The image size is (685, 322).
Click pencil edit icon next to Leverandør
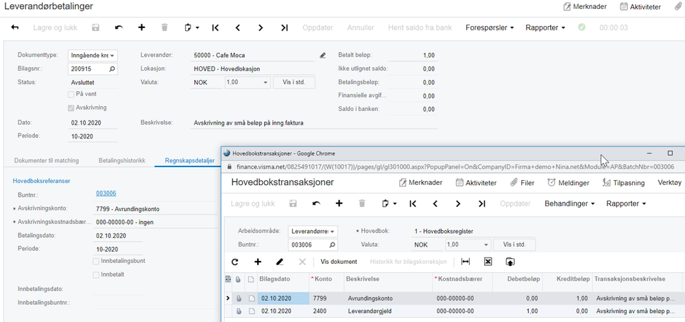(x=323, y=55)
